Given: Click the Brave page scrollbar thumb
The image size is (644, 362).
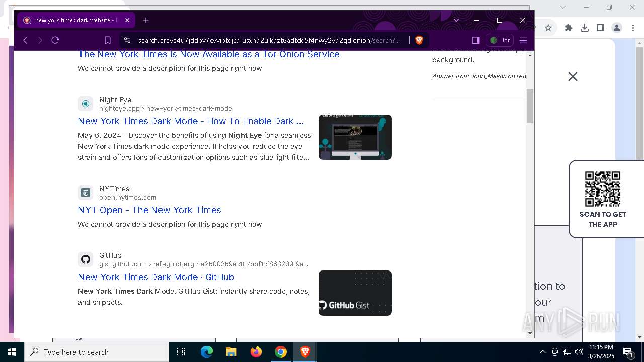Looking at the screenshot, I should point(530,106).
